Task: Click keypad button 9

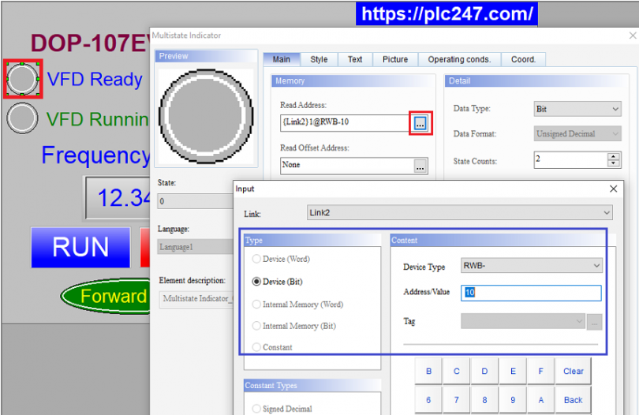Action: 513,400
